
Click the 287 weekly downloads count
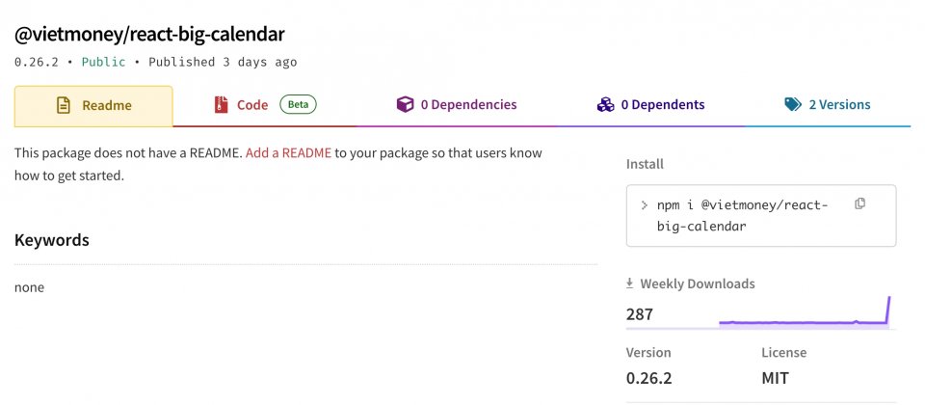click(x=640, y=314)
